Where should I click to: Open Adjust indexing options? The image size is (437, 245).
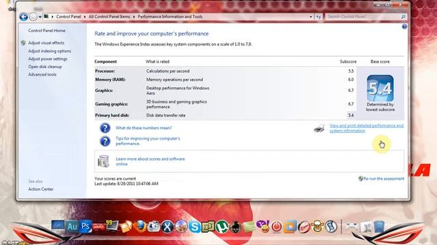[49, 51]
